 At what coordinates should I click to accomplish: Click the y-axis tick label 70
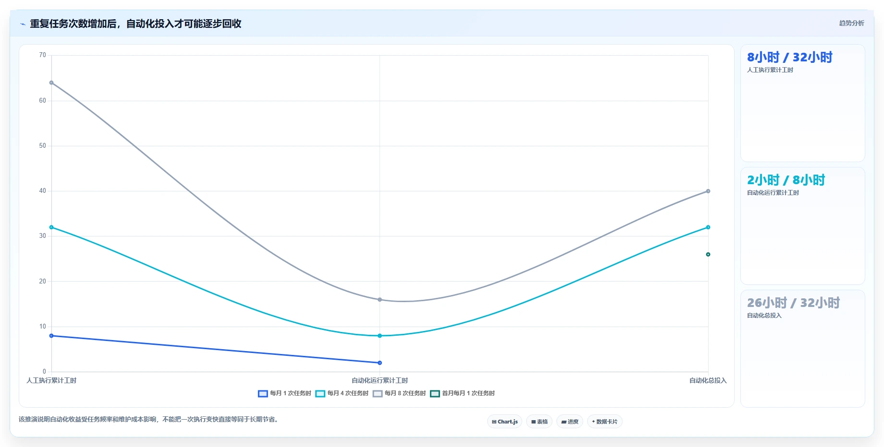point(43,55)
